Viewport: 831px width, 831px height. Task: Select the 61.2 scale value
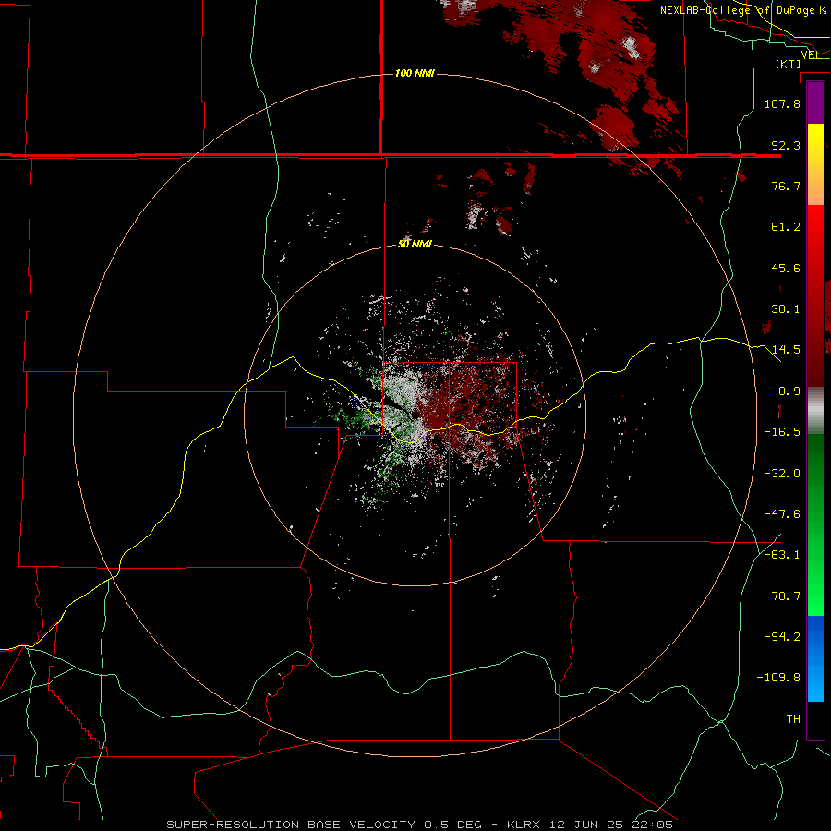(x=786, y=227)
